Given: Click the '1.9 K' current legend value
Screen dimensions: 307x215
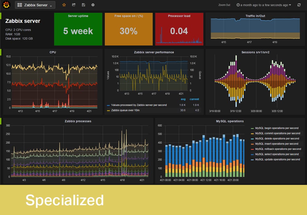Looking at the screenshot, I should [x=196, y=105].
